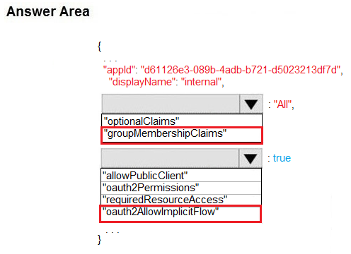
Task: Click the empty combo field before "All"
Action: coord(171,104)
